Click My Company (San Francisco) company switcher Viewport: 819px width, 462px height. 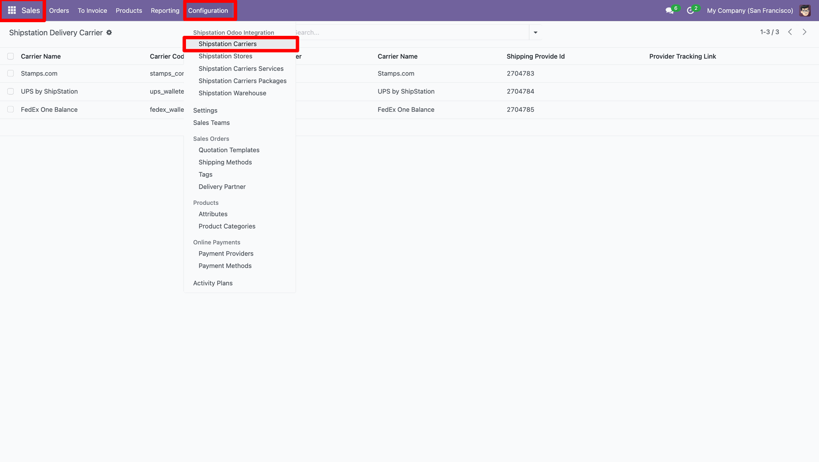[x=750, y=10]
